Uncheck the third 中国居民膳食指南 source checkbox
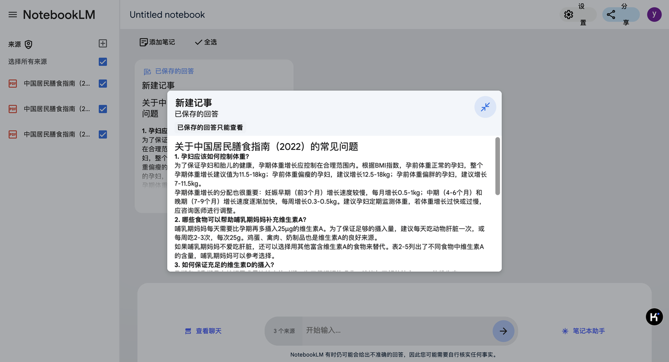 [x=103, y=134]
